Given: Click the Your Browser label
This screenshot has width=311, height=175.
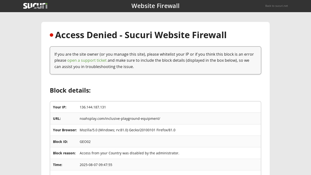Looking at the screenshot, I should coord(65,130).
